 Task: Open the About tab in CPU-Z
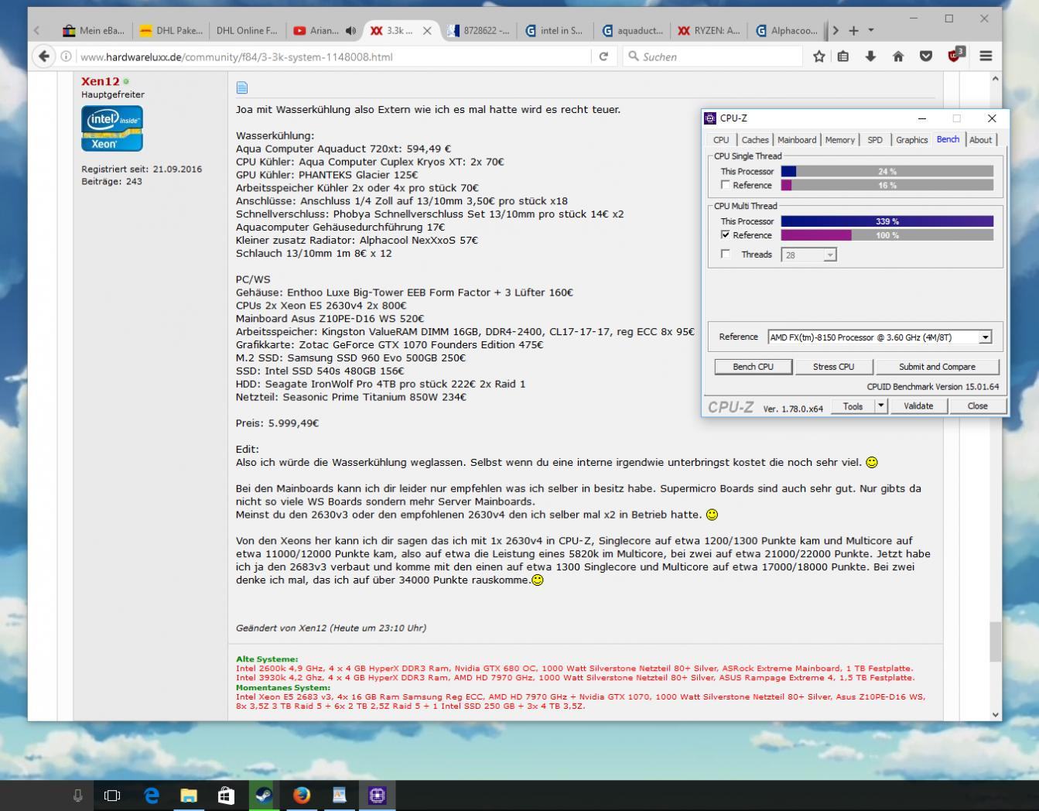coord(980,140)
